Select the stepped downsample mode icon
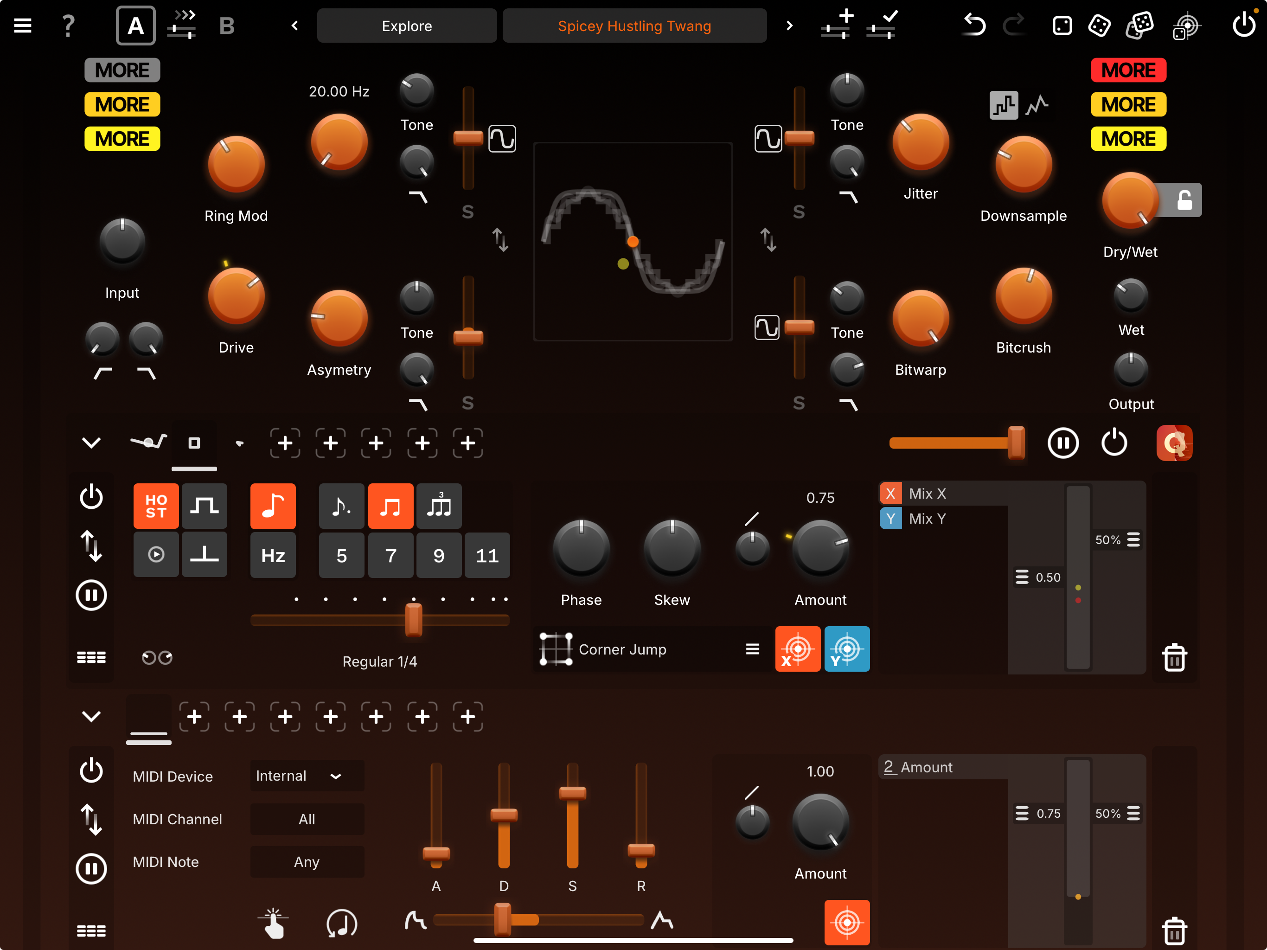 click(1004, 105)
